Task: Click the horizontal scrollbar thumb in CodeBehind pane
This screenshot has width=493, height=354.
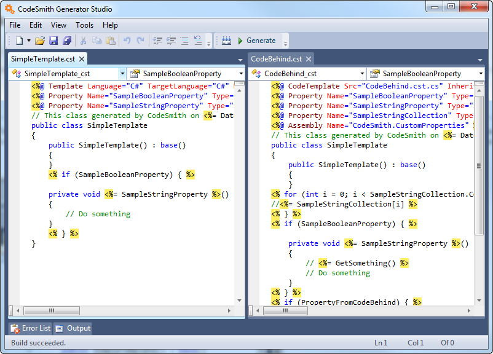Action: click(285, 310)
